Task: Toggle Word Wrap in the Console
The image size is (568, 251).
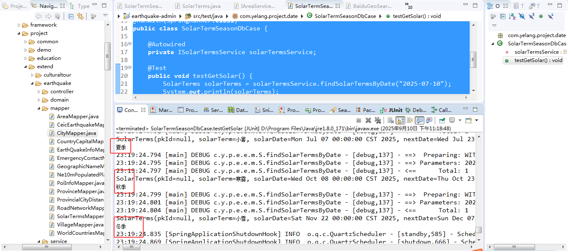Action: (410, 120)
